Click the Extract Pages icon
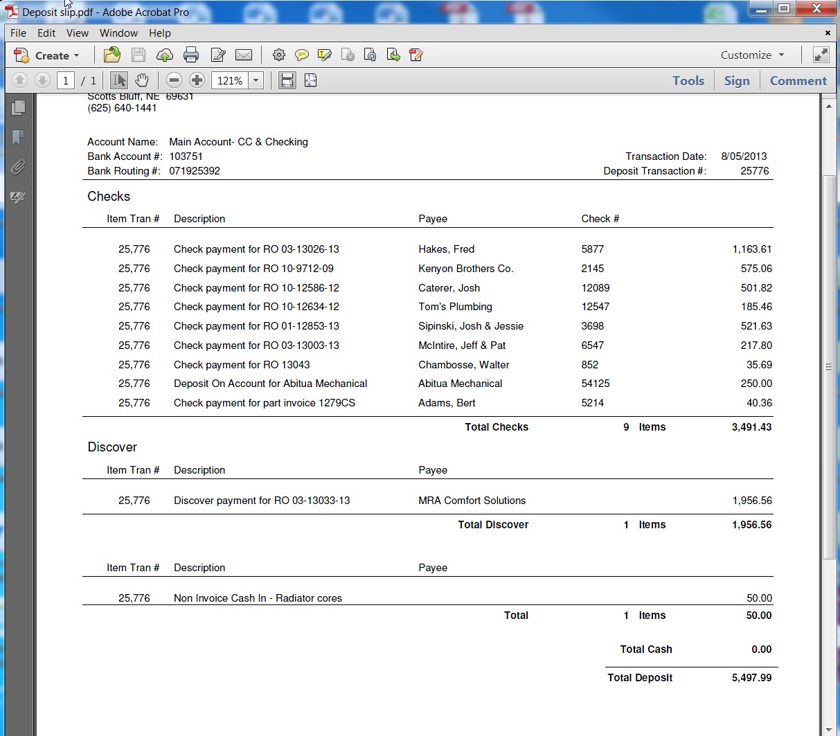This screenshot has width=840, height=736. 393,55
